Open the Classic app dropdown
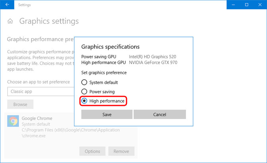This screenshot has height=163, width=267. click(x=40, y=91)
